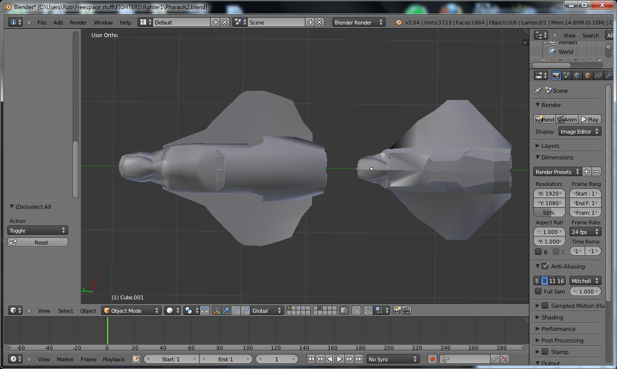617x369 pixels.
Task: Expand the Performance panel
Action: point(558,329)
